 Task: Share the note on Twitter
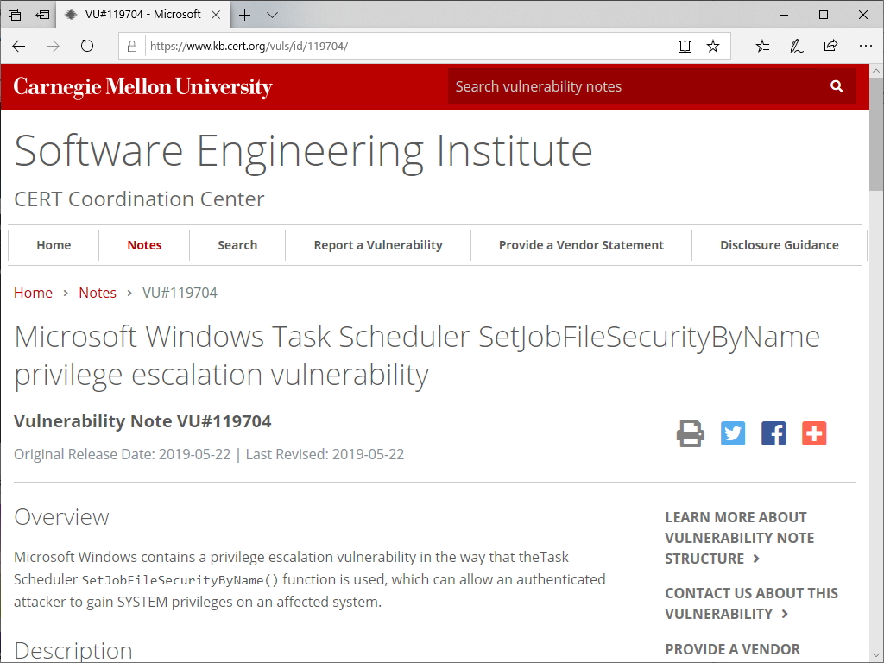click(x=733, y=433)
